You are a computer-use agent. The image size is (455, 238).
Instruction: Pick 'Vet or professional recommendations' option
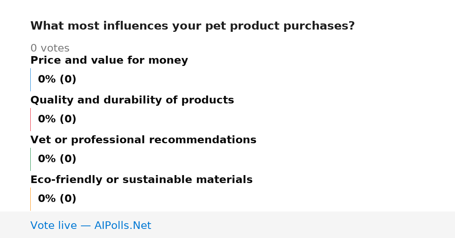143,140
